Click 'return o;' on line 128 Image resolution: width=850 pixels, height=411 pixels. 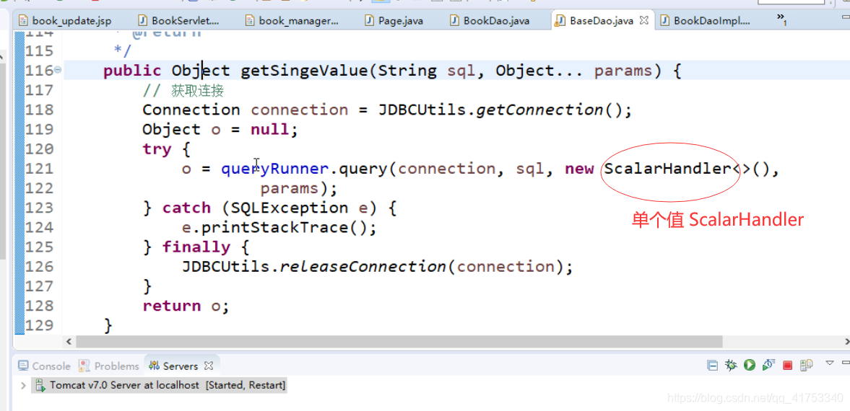coord(186,306)
